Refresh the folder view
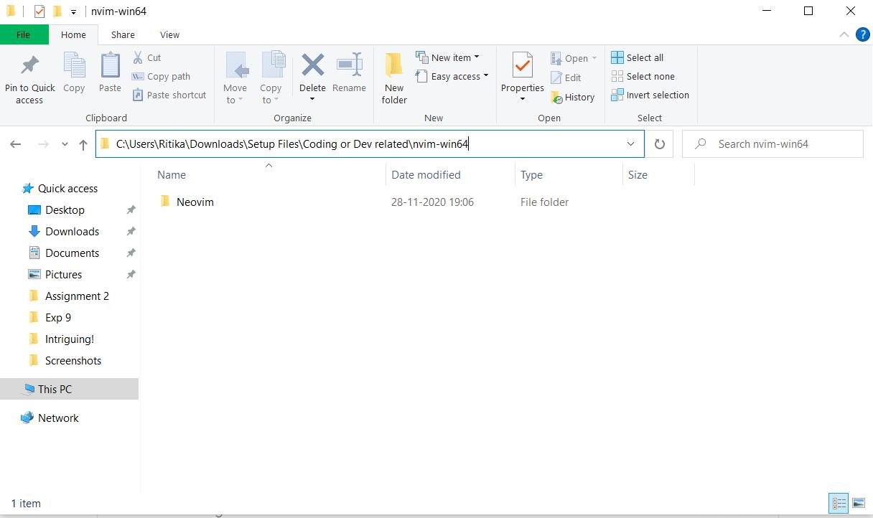The width and height of the screenshot is (873, 518). (659, 144)
